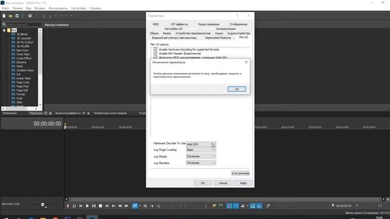Toggle Loop playback icon in transport bar

tap(74, 206)
